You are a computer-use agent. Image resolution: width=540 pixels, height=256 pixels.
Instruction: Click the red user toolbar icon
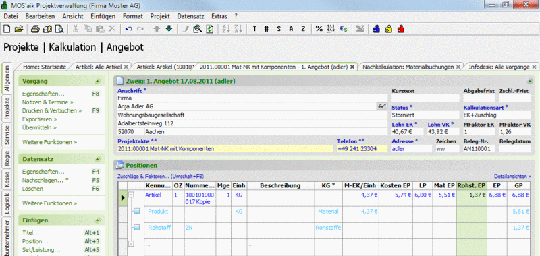[x=400, y=29]
